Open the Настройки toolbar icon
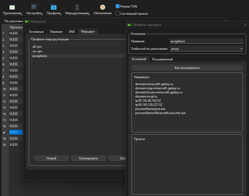Screen dimensions: 249x196 click(34, 7)
